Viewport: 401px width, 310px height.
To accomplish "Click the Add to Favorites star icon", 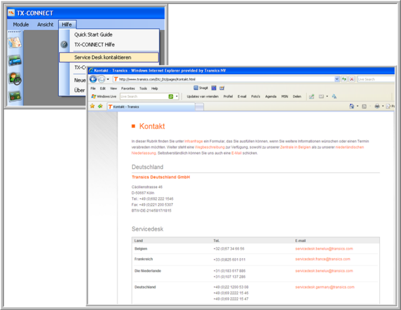I will [100, 106].
